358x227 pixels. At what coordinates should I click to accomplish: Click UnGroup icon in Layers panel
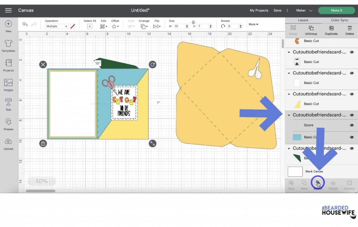311,30
